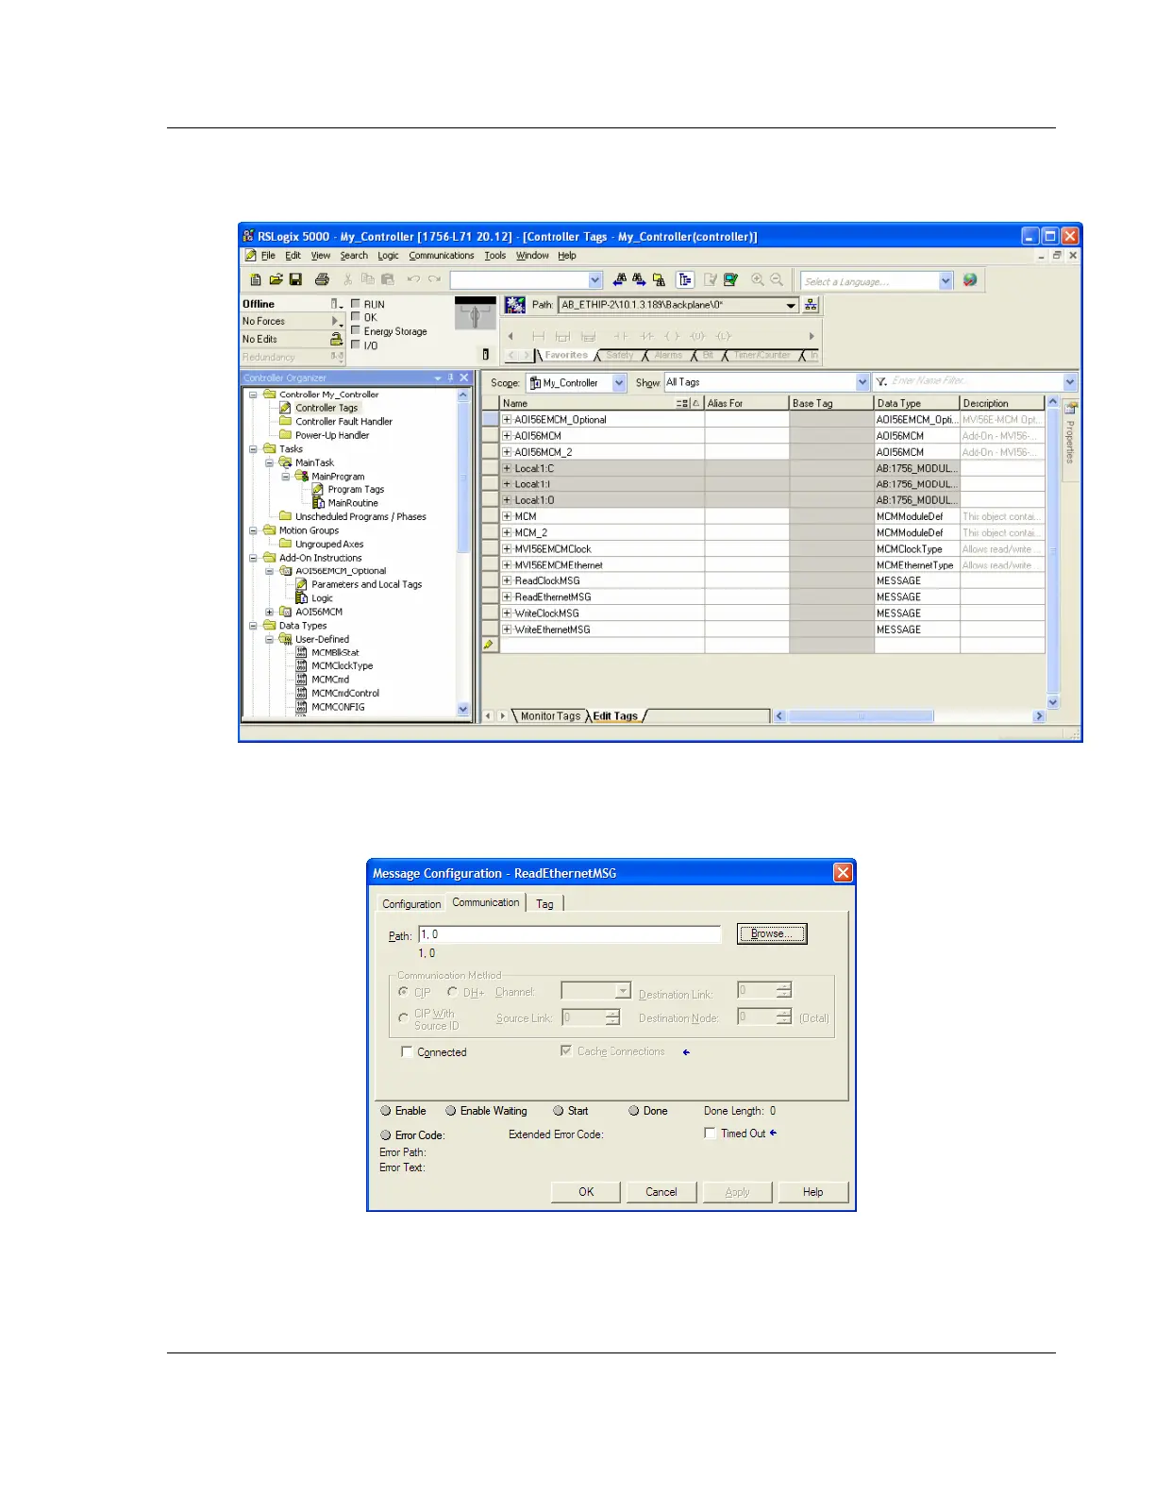Expand the ReadEthernetMSG tag row
Viewport: 1155px width, 1495px height.
[507, 596]
